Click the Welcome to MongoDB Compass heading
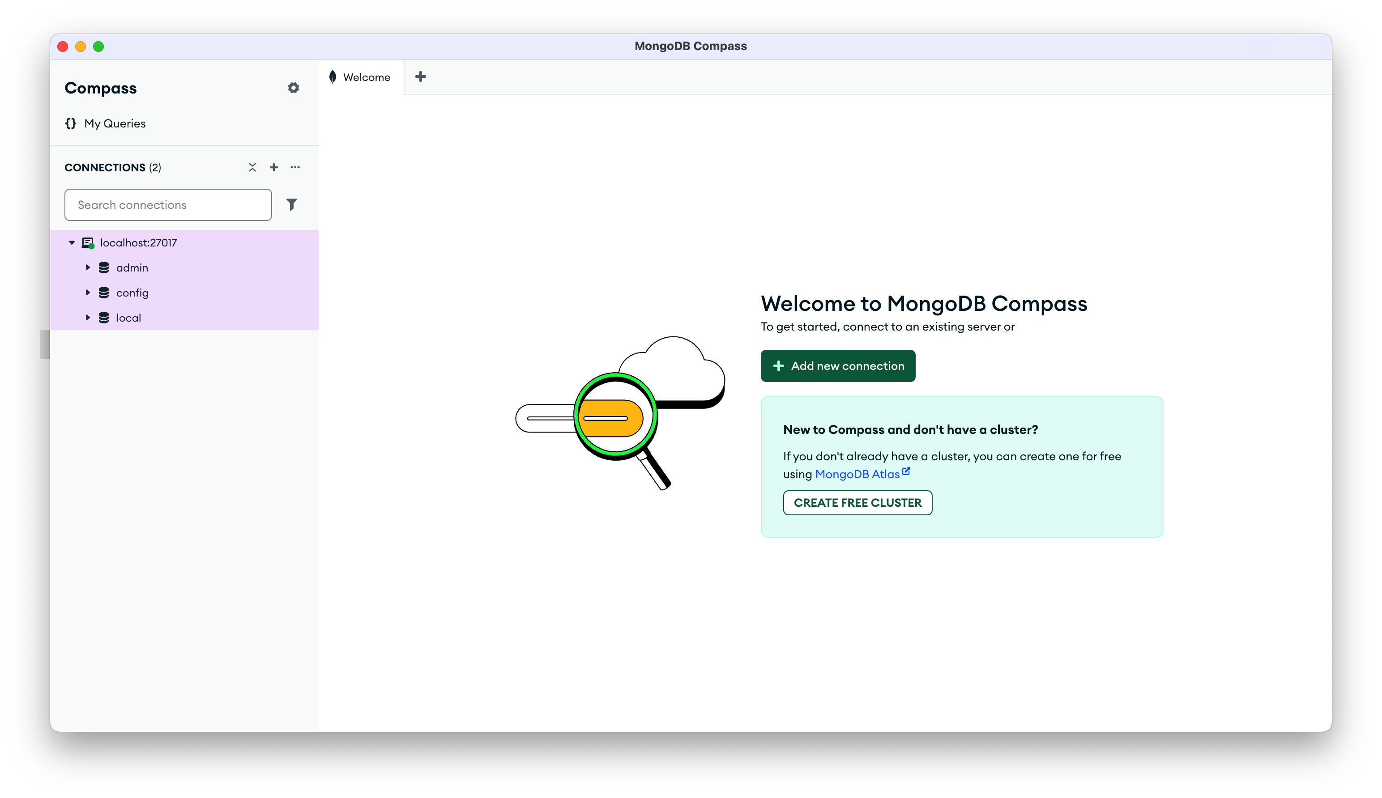The height and width of the screenshot is (798, 1382). click(924, 303)
